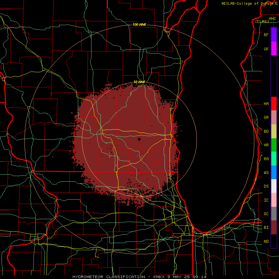Click the magenta UK legend color swatch
The image size is (279, 279).
(274, 49)
